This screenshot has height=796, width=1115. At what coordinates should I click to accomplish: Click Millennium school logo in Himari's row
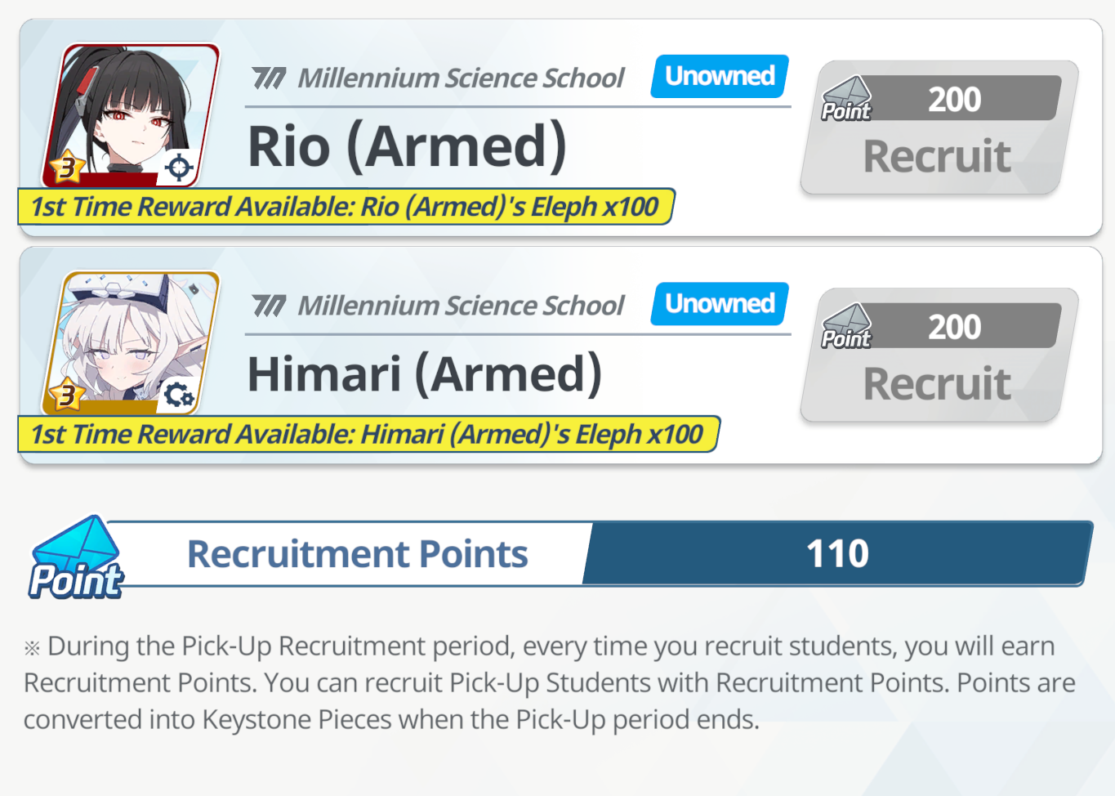pos(269,306)
